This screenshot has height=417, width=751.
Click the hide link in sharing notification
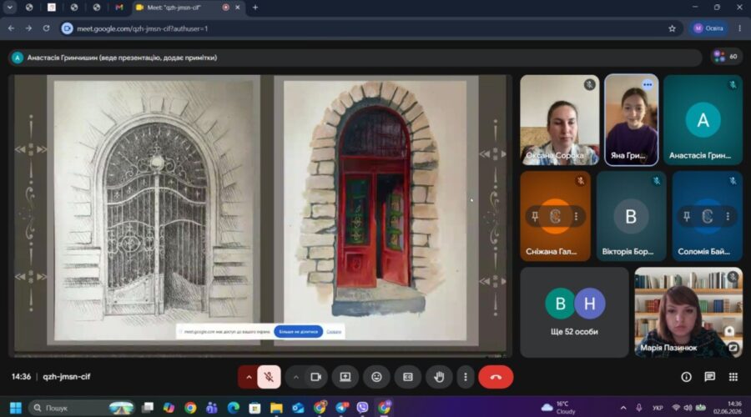point(334,331)
